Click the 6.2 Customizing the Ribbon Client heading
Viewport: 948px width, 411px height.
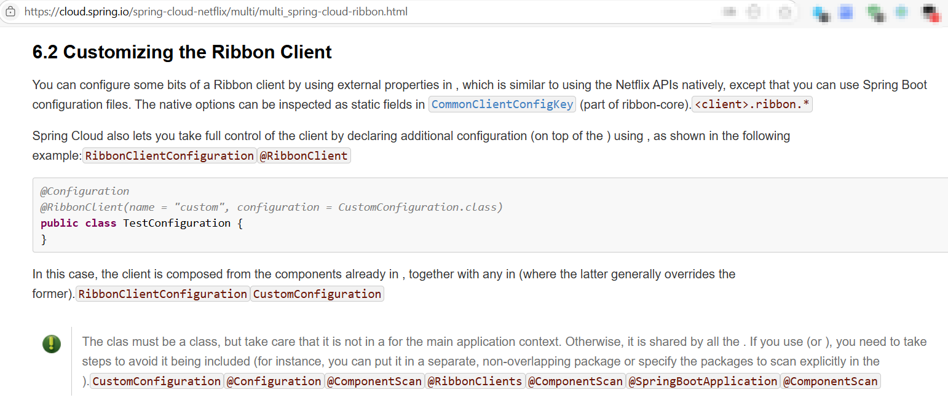click(x=182, y=52)
